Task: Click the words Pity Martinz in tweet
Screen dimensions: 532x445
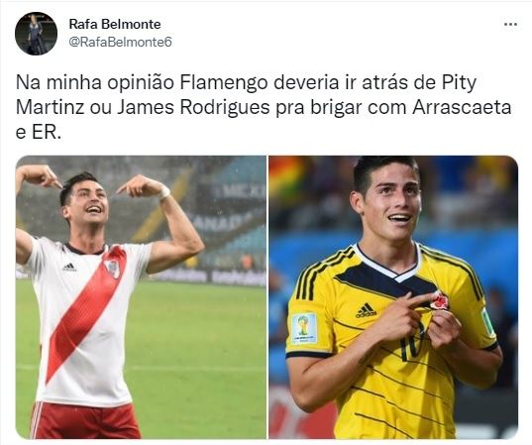Action: click(x=246, y=95)
